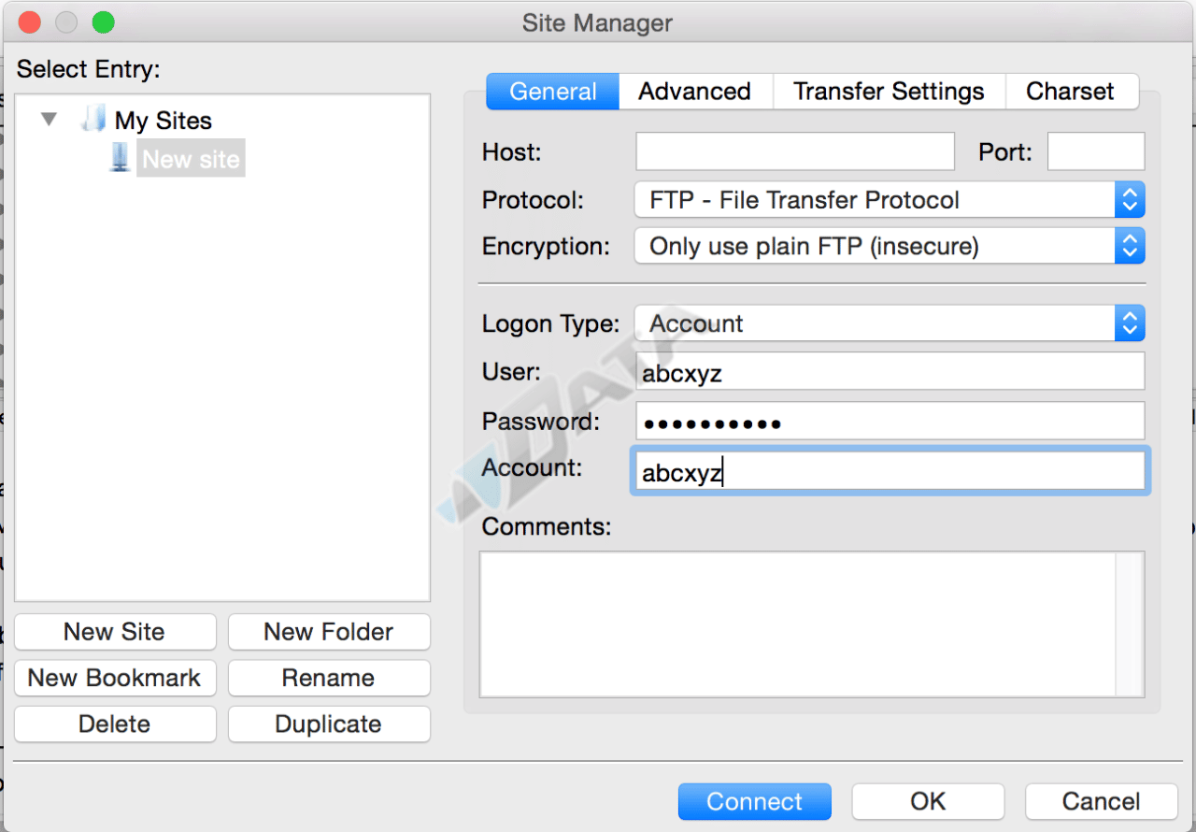This screenshot has height=832, width=1196.
Task: Click inside the Comments text area
Action: 799,624
